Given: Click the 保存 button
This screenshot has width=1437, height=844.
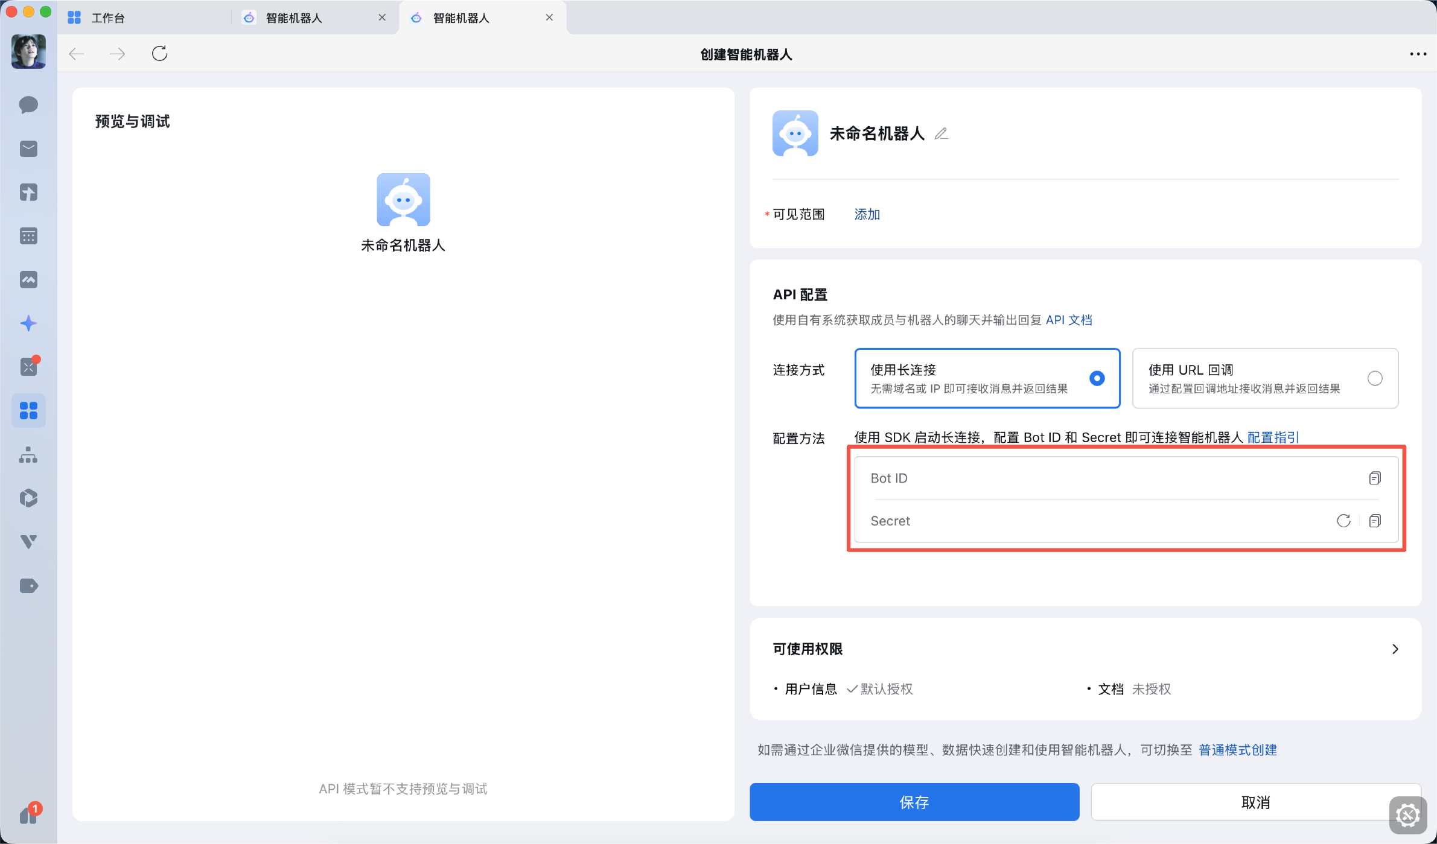Looking at the screenshot, I should (x=914, y=802).
